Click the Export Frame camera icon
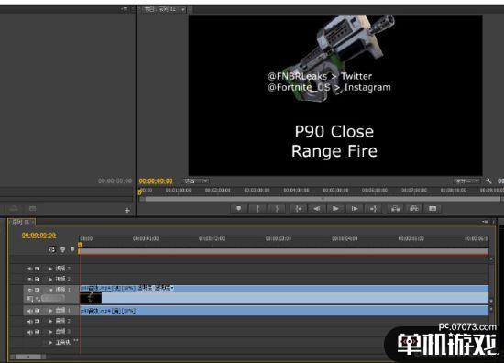Image resolution: width=504 pixels, height=363 pixels. click(x=433, y=209)
